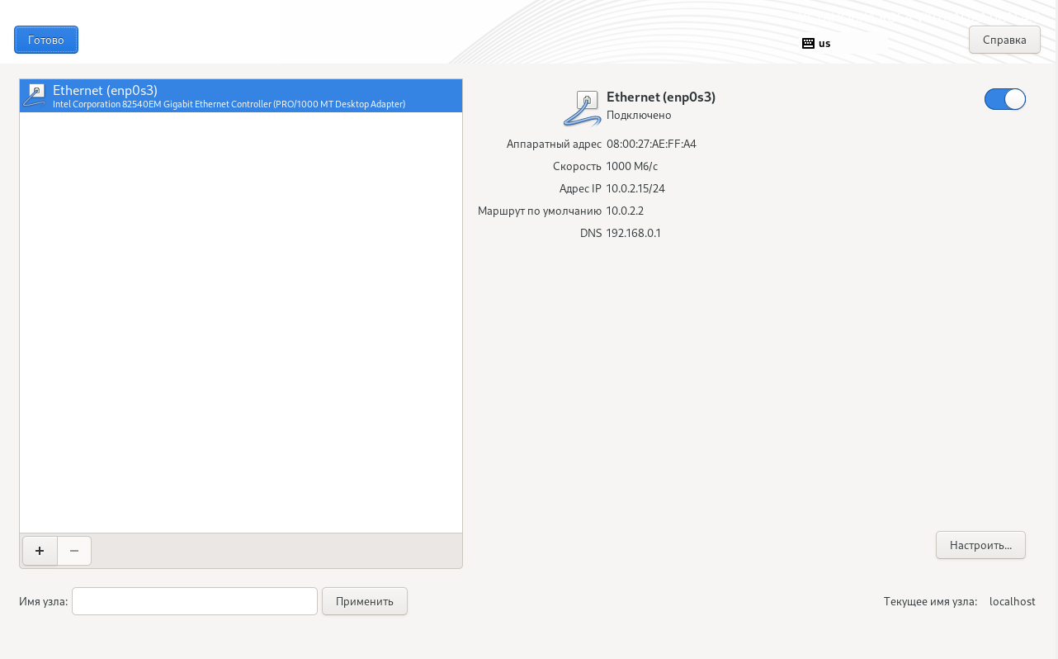Click the DNS value 192.168.0.1
Image resolution: width=1058 pixels, height=659 pixels.
point(634,233)
